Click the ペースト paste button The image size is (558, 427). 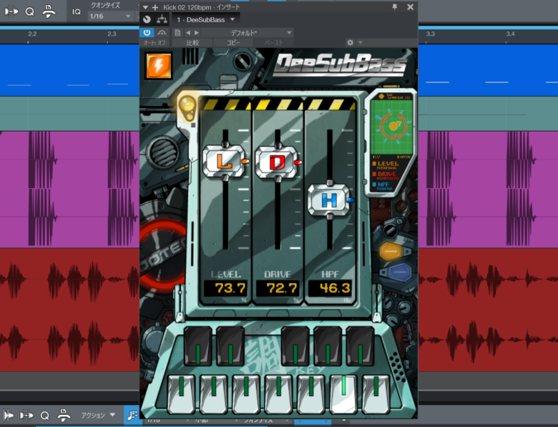click(274, 43)
